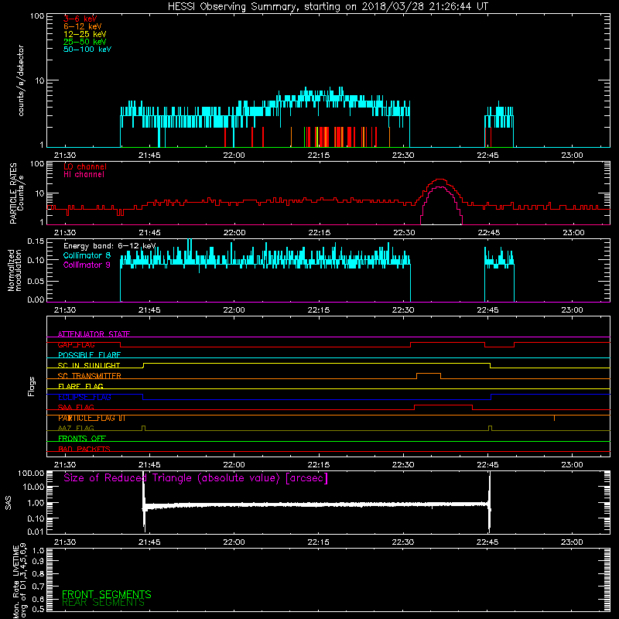619x619 pixels.
Task: Click the counts/s/detector axis label
Action: (x=21, y=80)
